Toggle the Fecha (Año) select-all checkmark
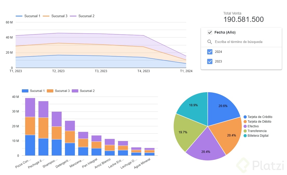 210,32
